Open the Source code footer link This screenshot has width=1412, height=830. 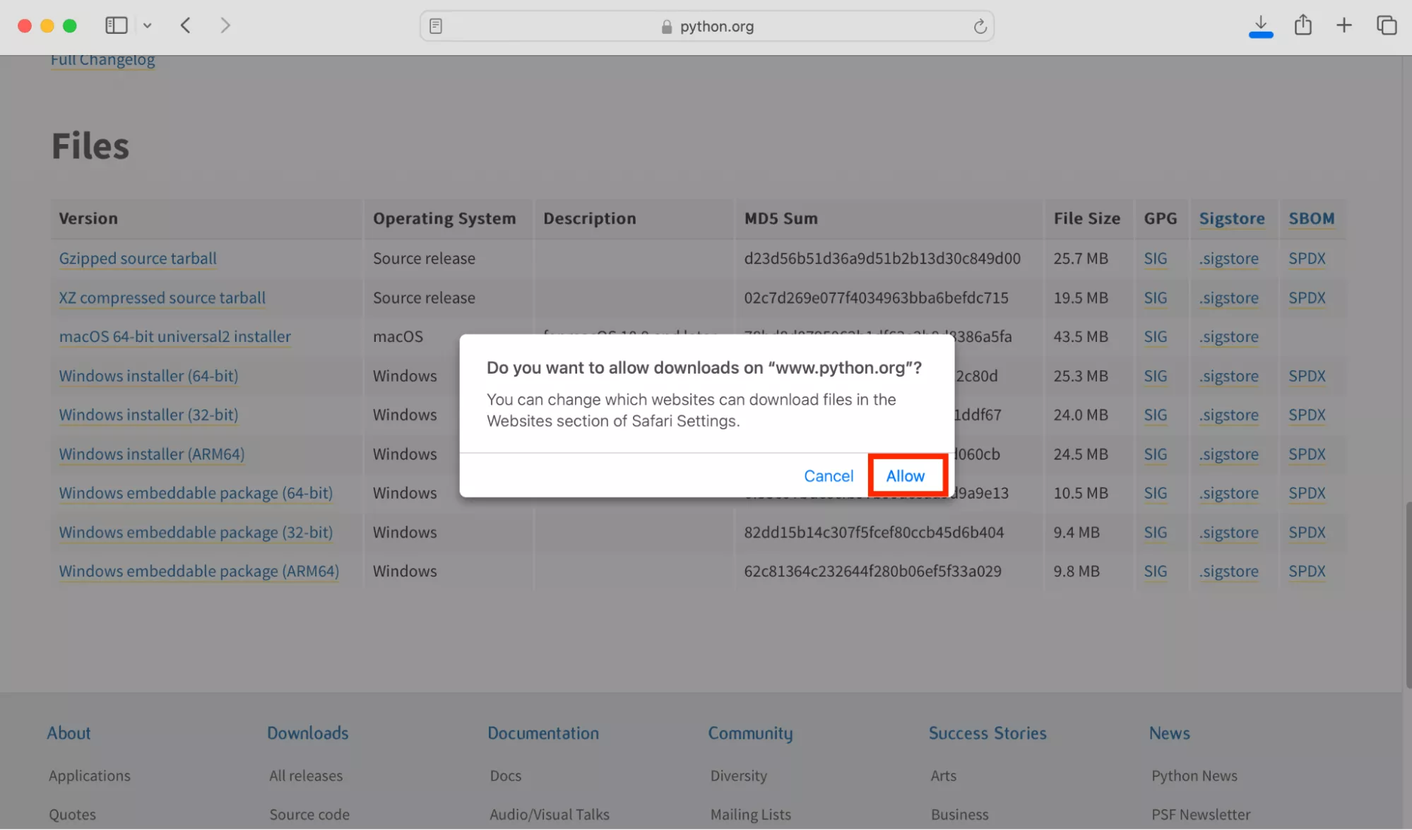point(309,814)
